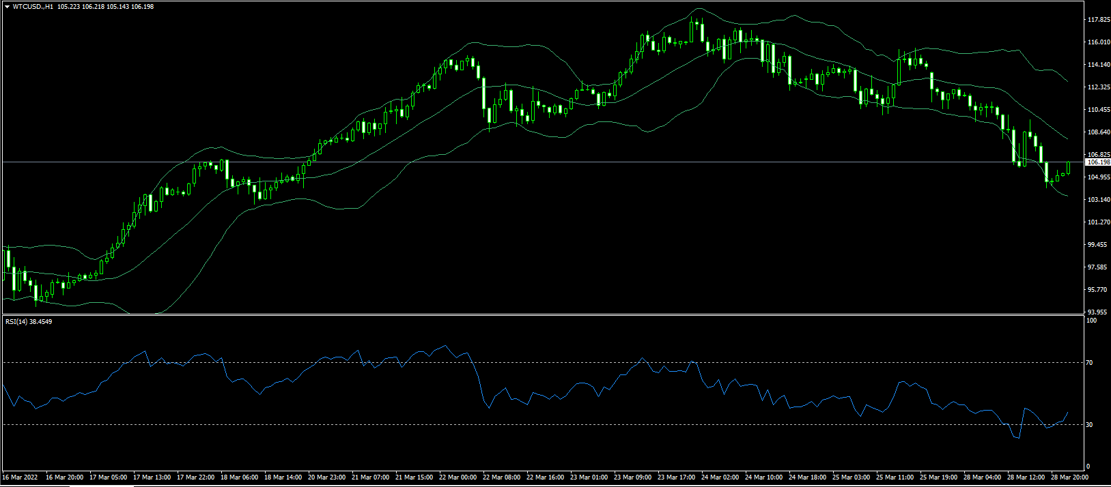The height and width of the screenshot is (487, 1111).
Task: Click the 25 Mar 11:00 time label
Action: [895, 477]
